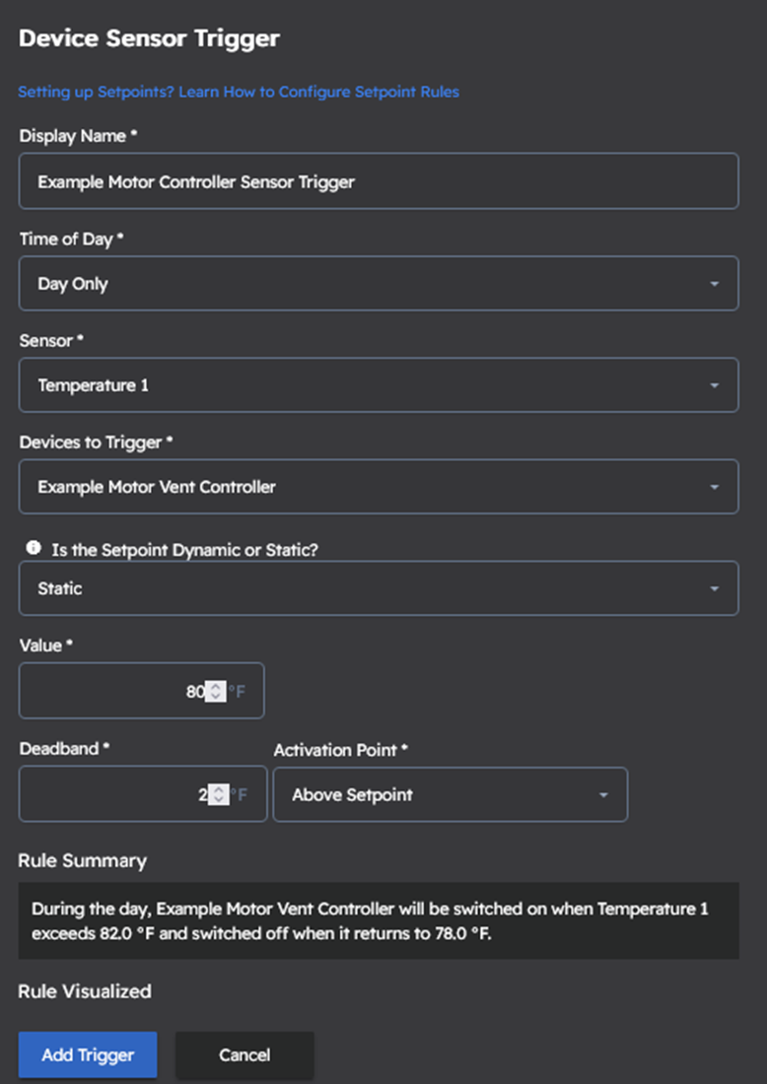This screenshot has height=1084, width=767.
Task: Expand the Sensor dropdown showing Temperature 1
Action: point(378,385)
